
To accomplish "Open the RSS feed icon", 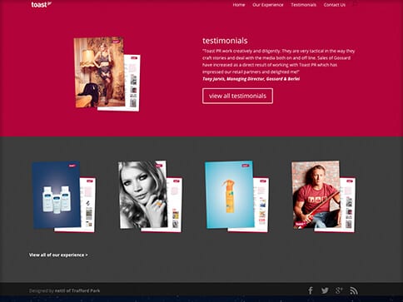I will point(354,290).
